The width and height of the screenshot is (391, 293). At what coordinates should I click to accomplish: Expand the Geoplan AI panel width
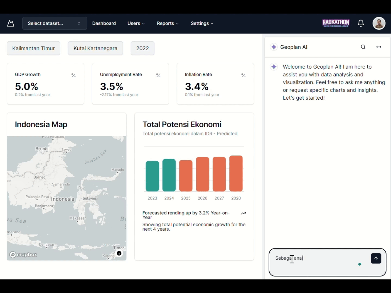pos(379,47)
